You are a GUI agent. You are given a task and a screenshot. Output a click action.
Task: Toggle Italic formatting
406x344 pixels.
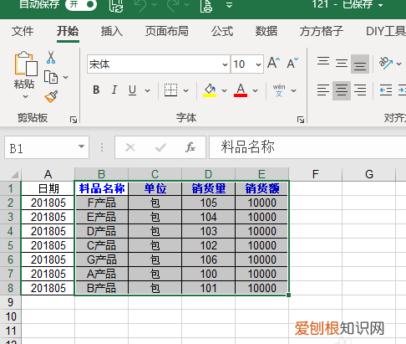click(x=114, y=90)
